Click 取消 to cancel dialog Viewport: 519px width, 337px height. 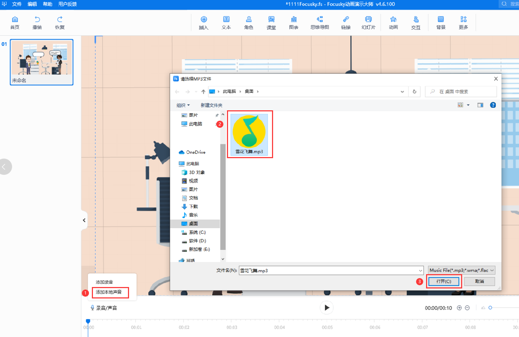coord(480,281)
